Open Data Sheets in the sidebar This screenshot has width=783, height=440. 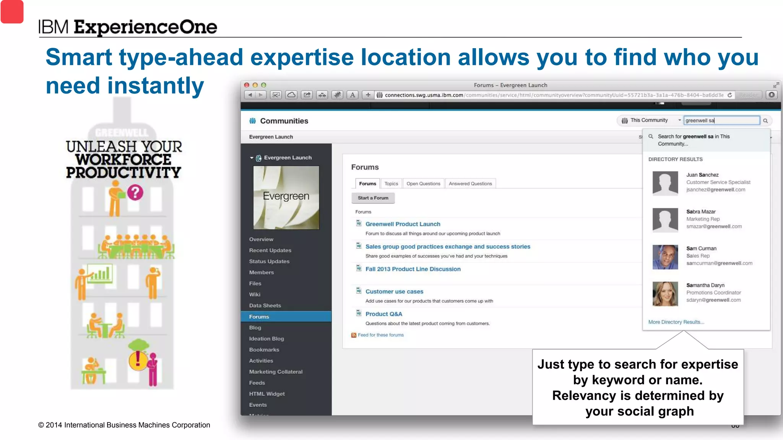click(265, 306)
